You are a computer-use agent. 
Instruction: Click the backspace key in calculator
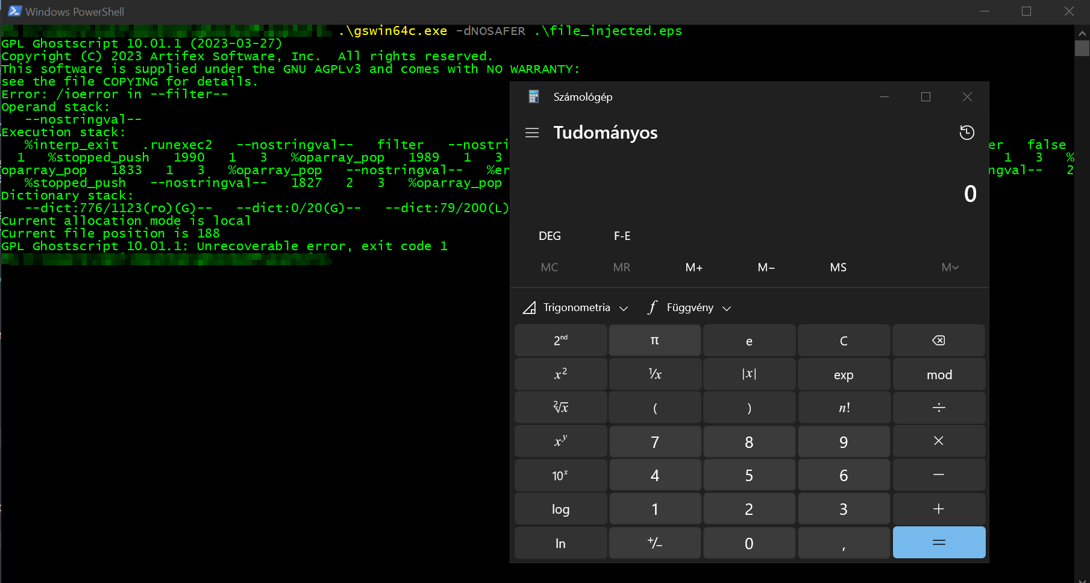(x=939, y=341)
